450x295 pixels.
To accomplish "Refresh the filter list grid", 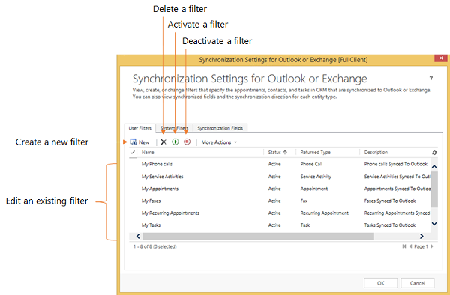I will point(434,153).
